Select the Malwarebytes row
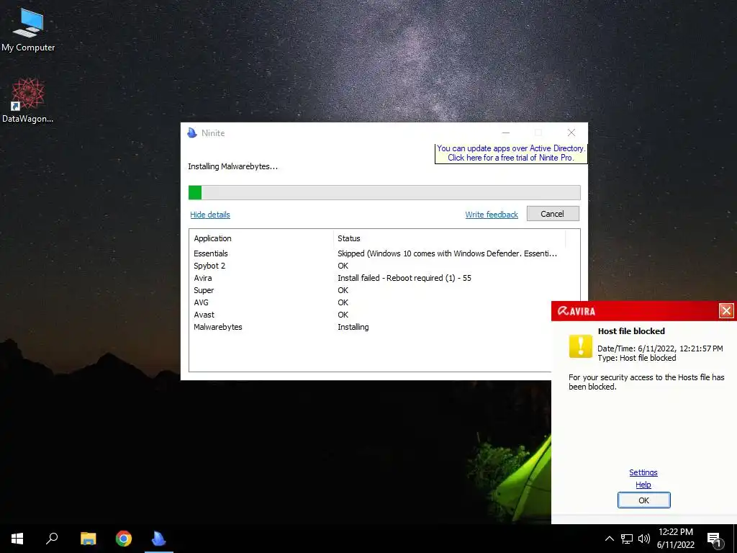 pyautogui.click(x=371, y=327)
